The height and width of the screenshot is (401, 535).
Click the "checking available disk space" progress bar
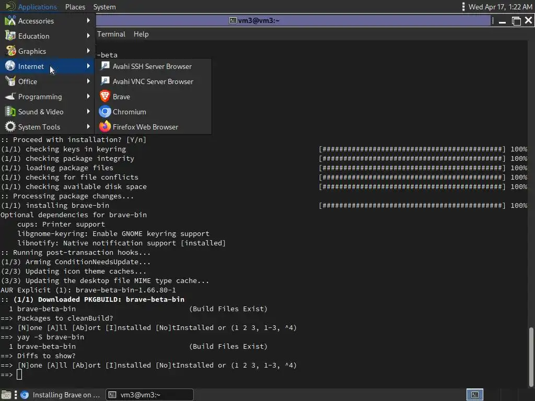[412, 187]
